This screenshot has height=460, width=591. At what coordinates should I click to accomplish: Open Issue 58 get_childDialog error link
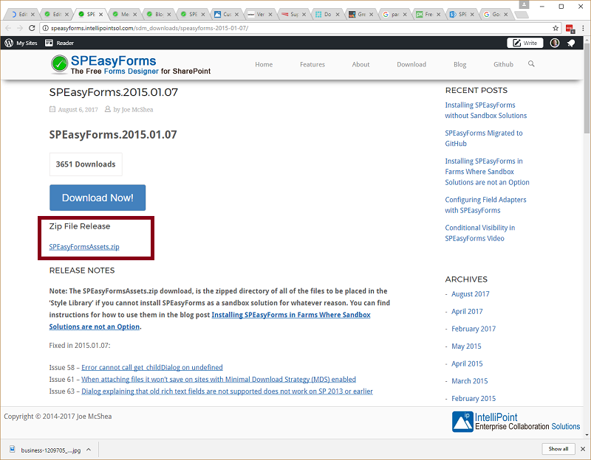pos(152,367)
